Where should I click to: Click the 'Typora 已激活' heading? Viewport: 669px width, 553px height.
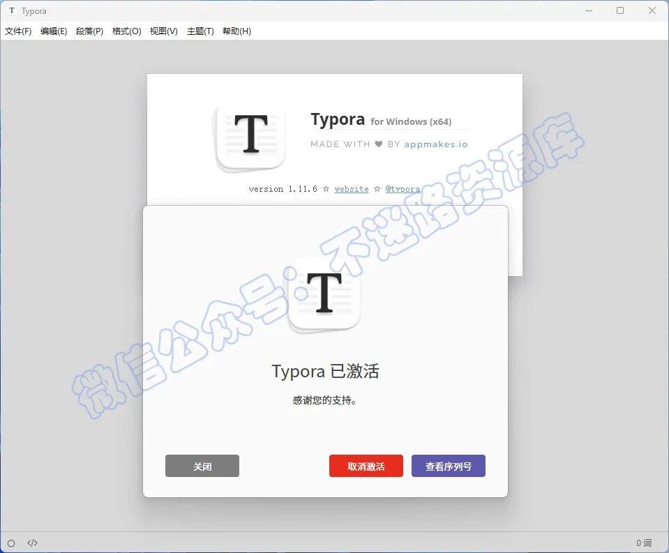click(325, 371)
